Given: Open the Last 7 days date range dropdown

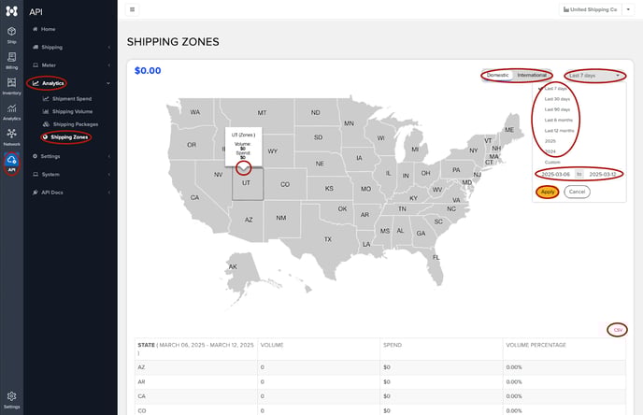Looking at the screenshot, I should click(594, 76).
